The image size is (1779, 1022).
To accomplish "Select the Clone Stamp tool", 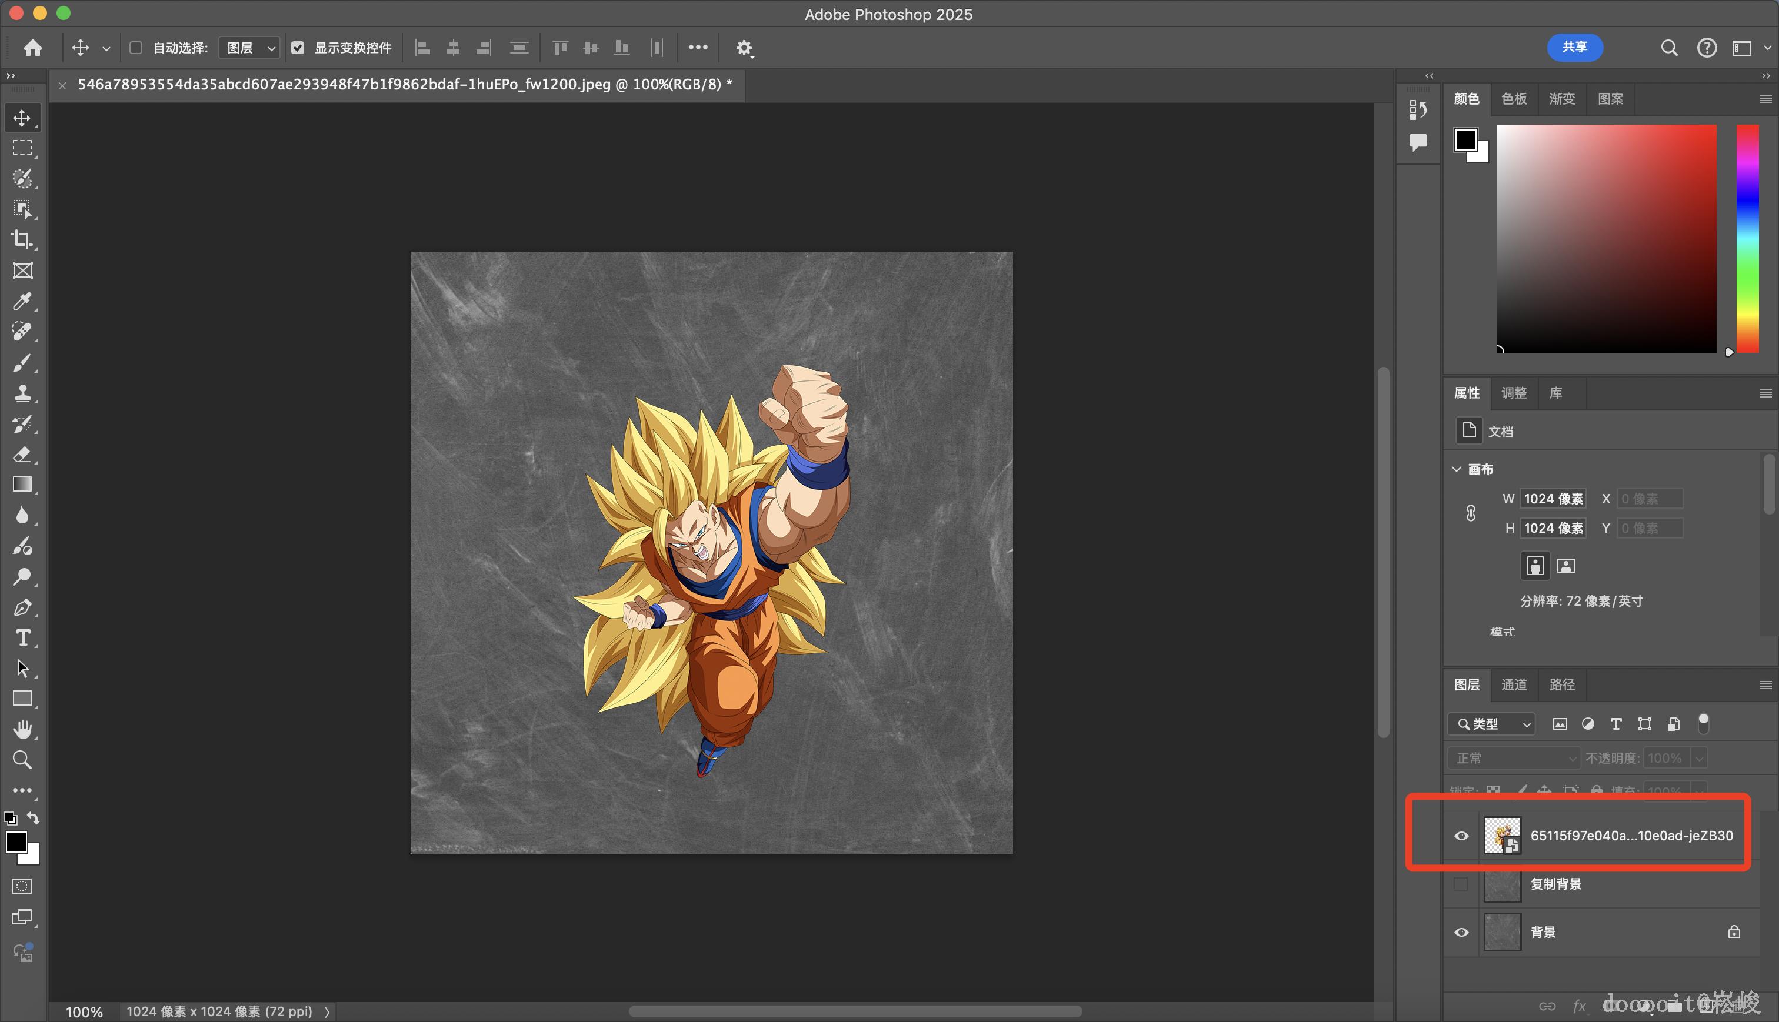I will (x=22, y=393).
